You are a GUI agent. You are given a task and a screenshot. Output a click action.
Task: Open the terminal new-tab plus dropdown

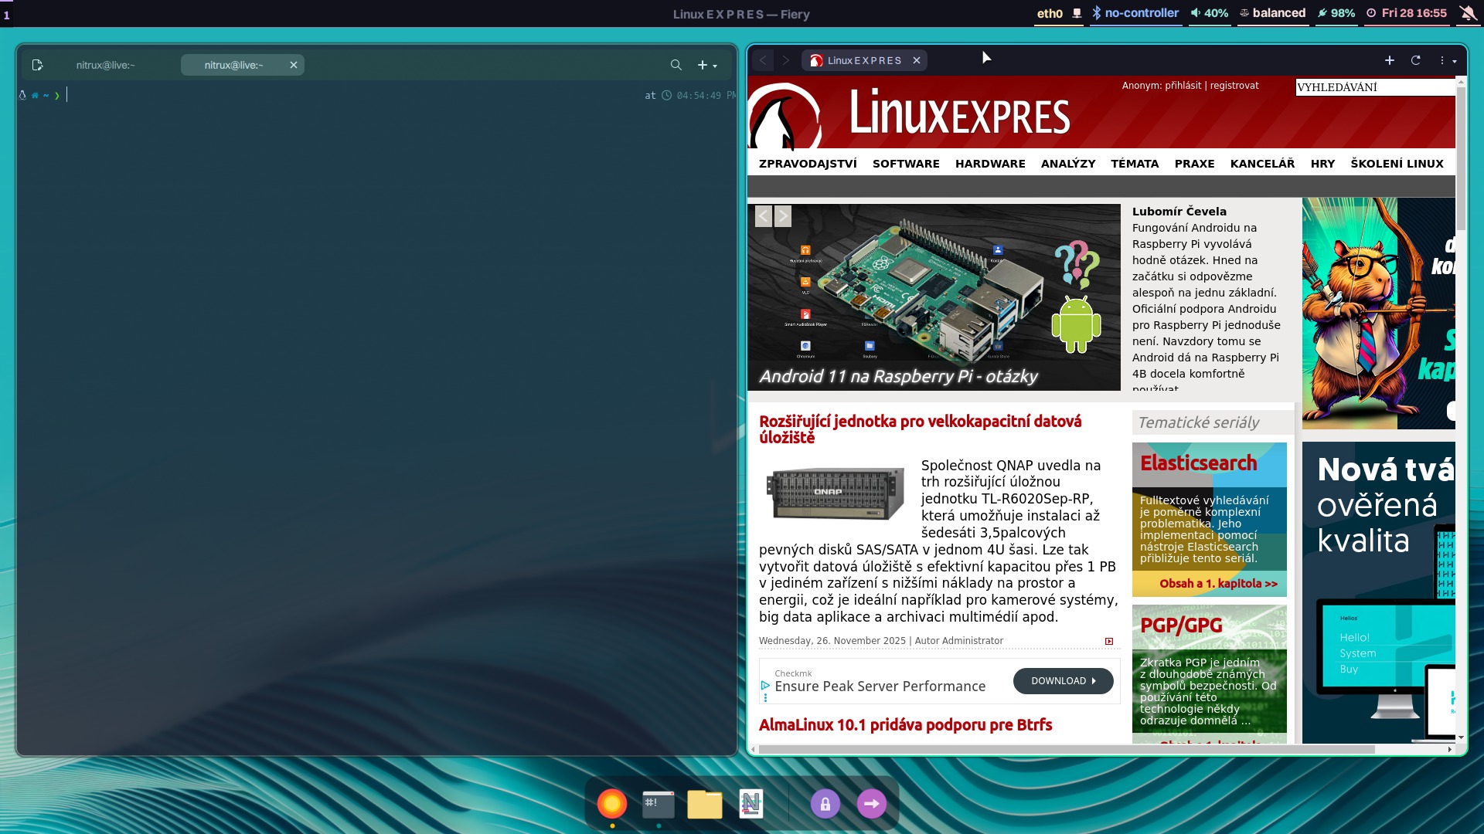point(706,66)
